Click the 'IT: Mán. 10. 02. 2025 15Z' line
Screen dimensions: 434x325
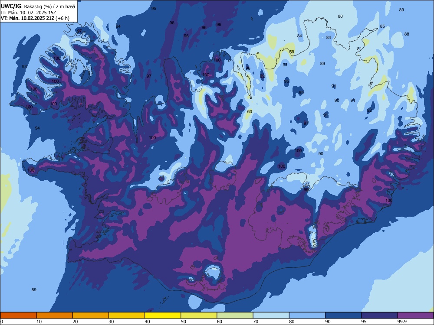click(29, 13)
